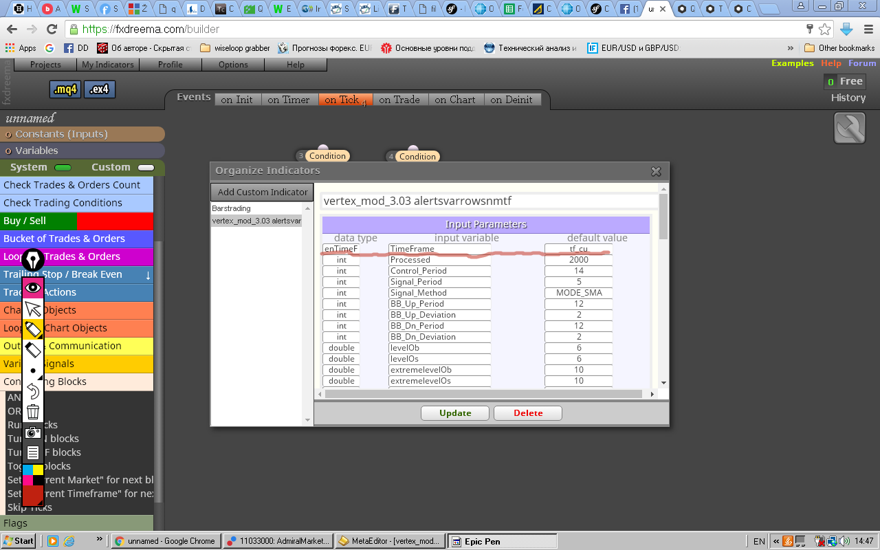Viewport: 880px width, 550px height.
Task: Open the current red color swatch
Action: pos(33,495)
